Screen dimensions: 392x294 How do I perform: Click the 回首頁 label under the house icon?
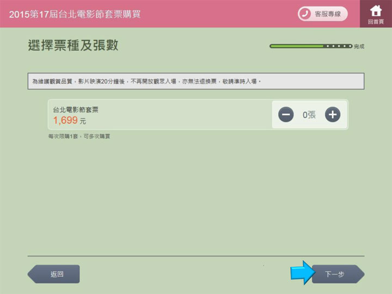coord(376,22)
